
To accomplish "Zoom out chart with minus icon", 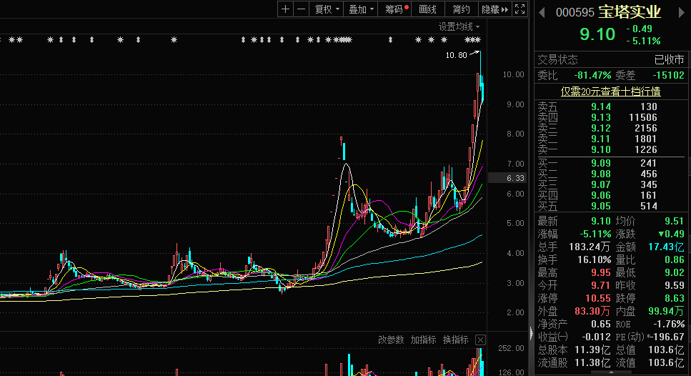I will (x=302, y=9).
